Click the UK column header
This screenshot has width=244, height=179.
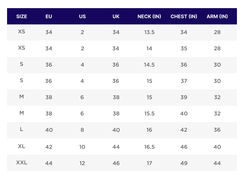tap(116, 16)
